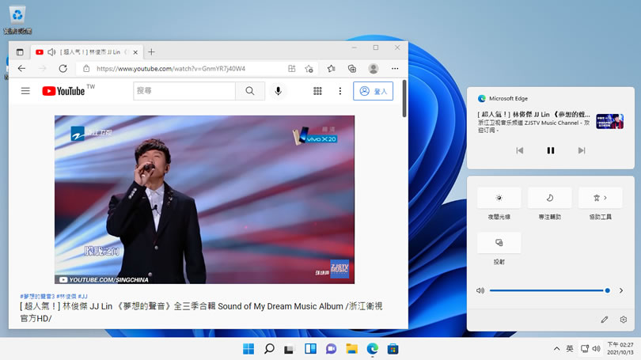Open apps icon in address bar
Viewport: 641px width, 360px height.
click(x=291, y=69)
